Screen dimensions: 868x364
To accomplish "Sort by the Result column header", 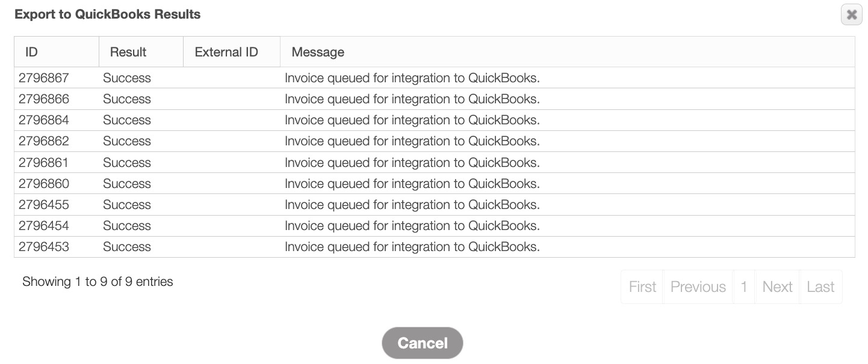I will [128, 52].
